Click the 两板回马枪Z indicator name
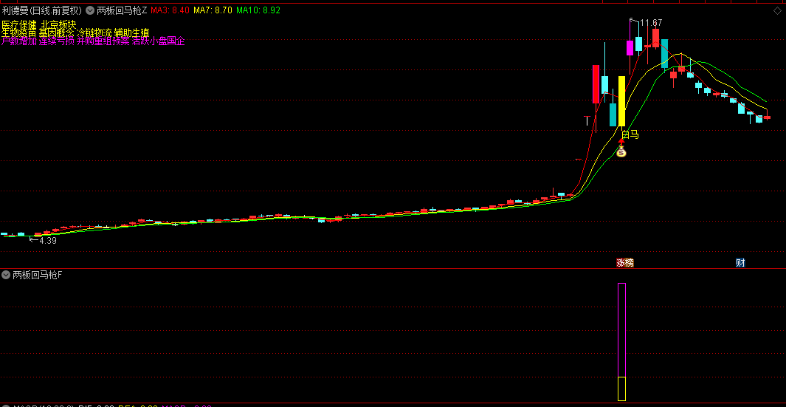The height and width of the screenshot is (407, 786). (122, 10)
